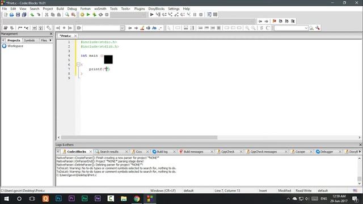Toggle the bookmark with the red flag icon
363x204 pixels.
(275, 22)
